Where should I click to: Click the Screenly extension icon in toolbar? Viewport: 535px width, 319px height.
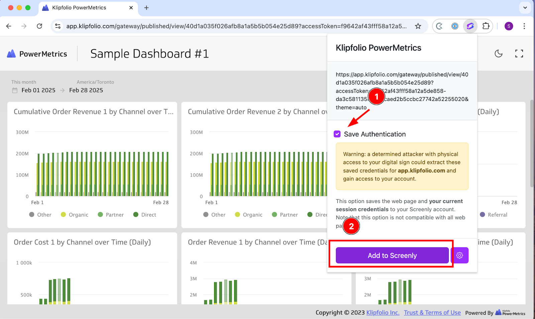point(470,26)
